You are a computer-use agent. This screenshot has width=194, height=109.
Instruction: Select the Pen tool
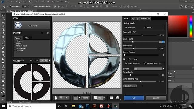(3, 67)
